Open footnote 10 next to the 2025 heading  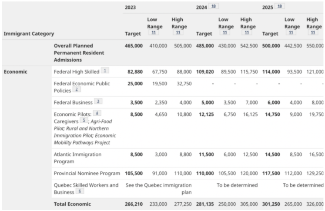pos(280,6)
